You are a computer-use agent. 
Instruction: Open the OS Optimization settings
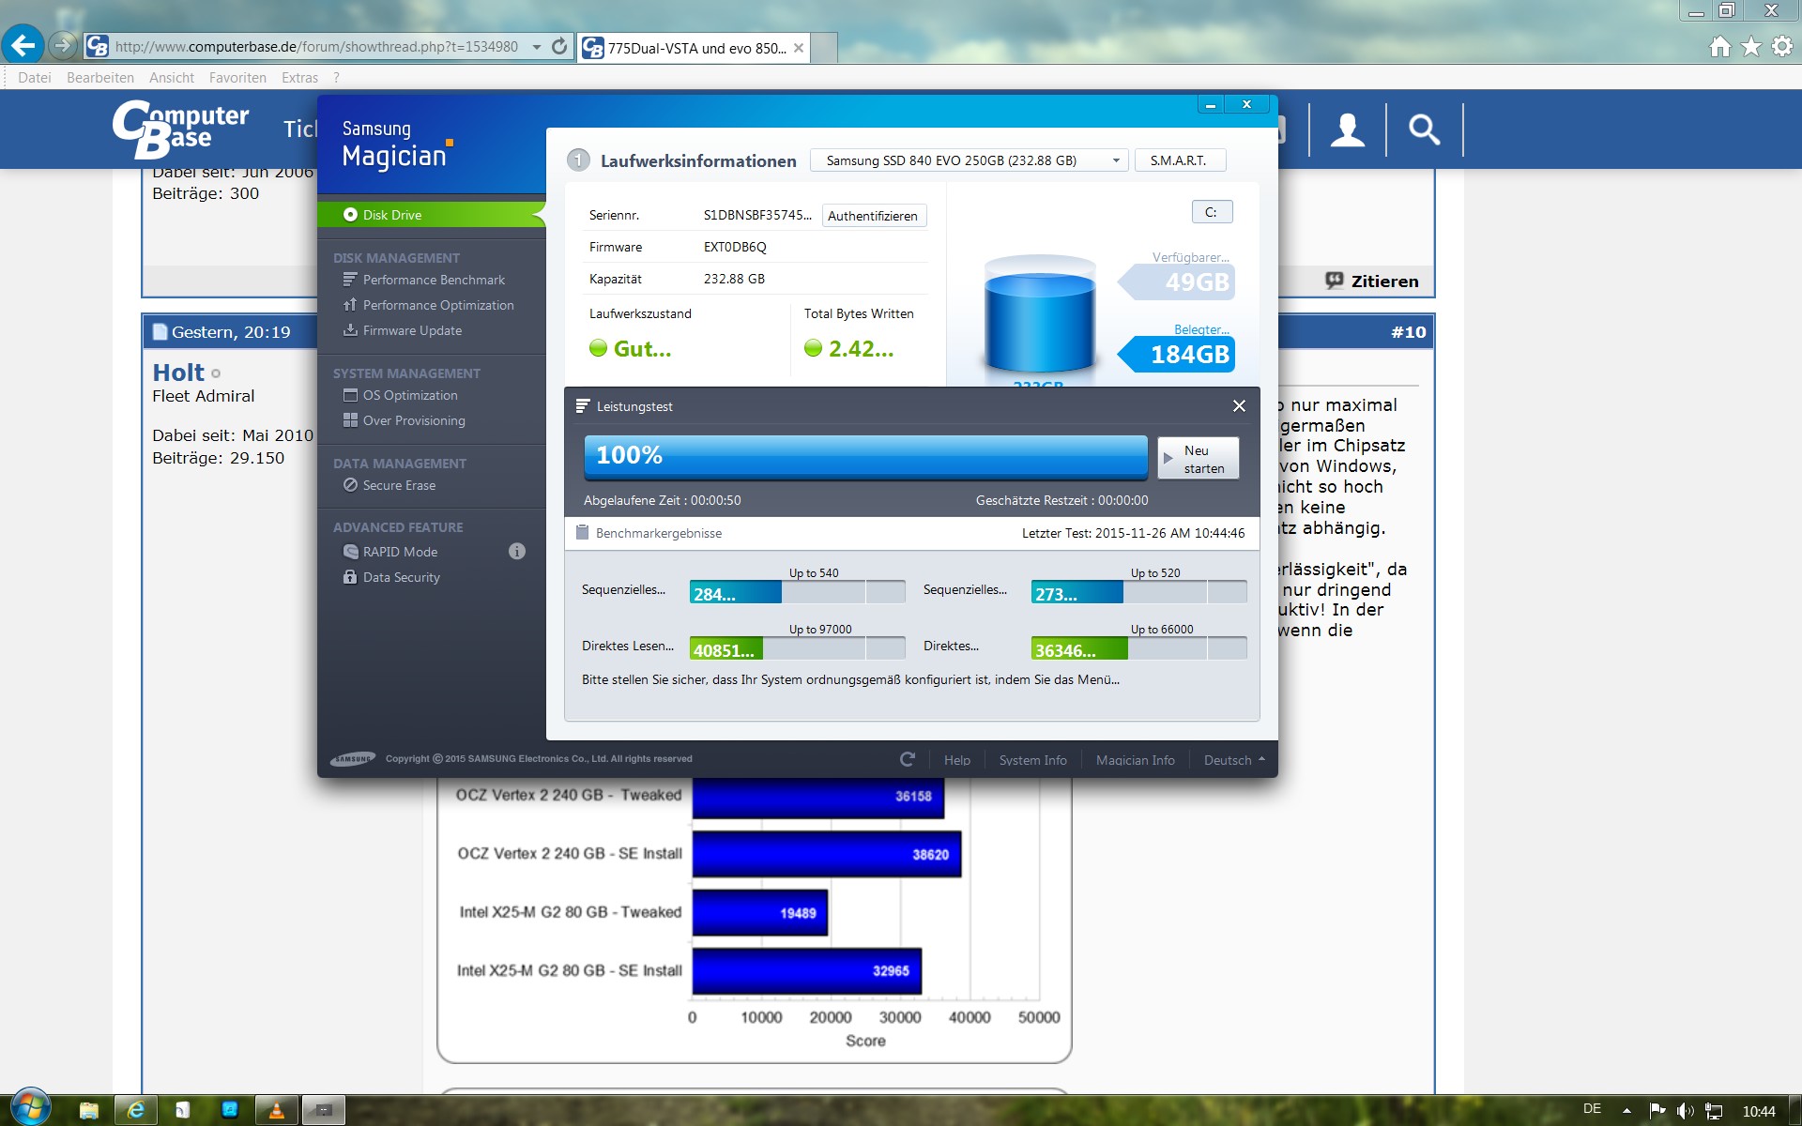409,395
